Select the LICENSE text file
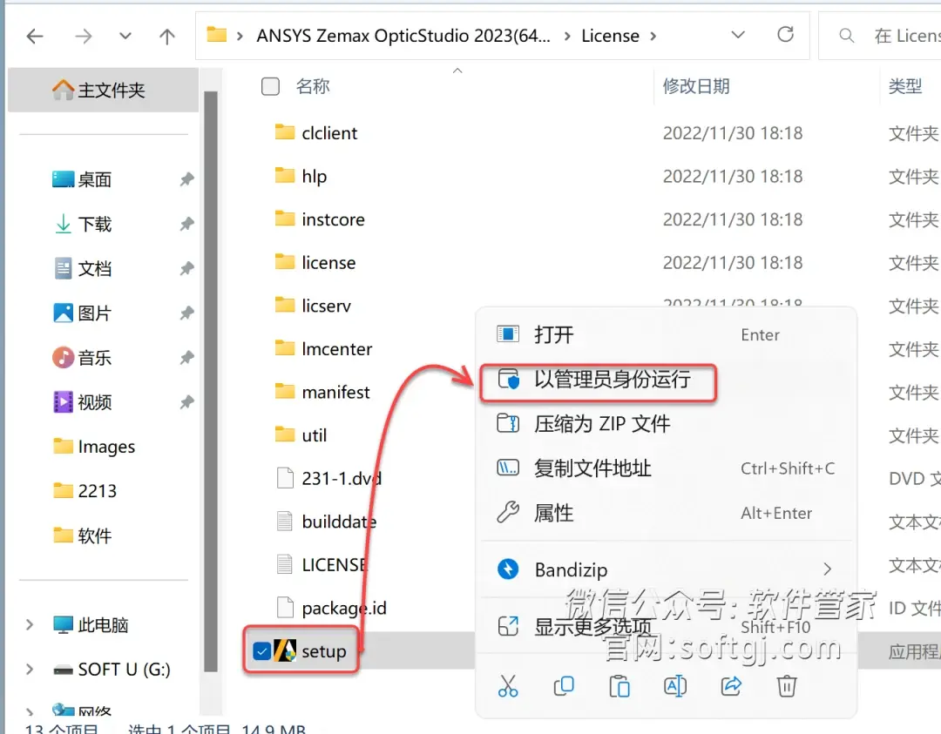The image size is (941, 734). coord(334,565)
